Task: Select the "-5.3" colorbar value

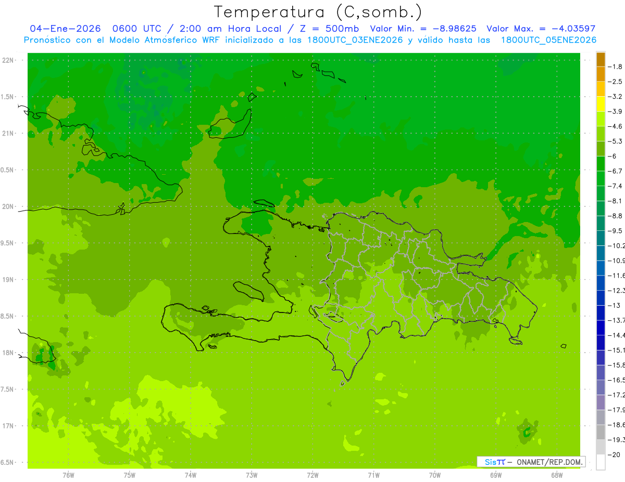Action: tap(616, 141)
